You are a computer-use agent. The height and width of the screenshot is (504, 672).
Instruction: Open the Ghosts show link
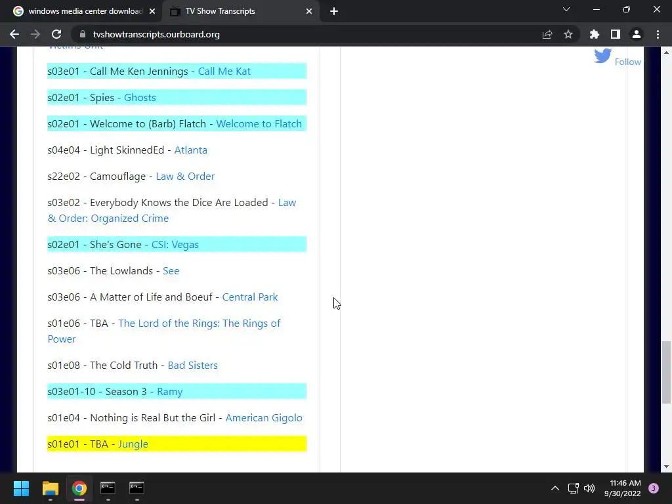tap(140, 97)
